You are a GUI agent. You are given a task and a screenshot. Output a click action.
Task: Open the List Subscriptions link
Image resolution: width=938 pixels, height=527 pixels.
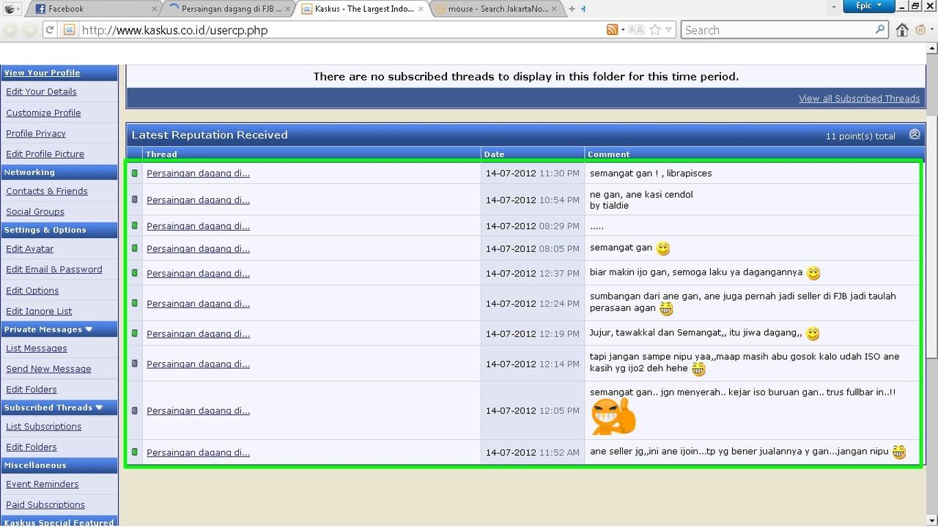tap(44, 427)
